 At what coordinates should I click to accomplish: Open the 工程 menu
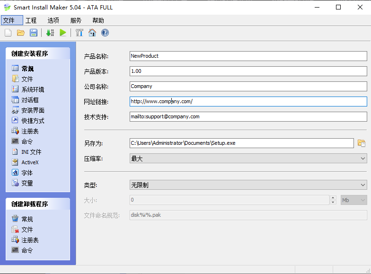click(x=31, y=20)
